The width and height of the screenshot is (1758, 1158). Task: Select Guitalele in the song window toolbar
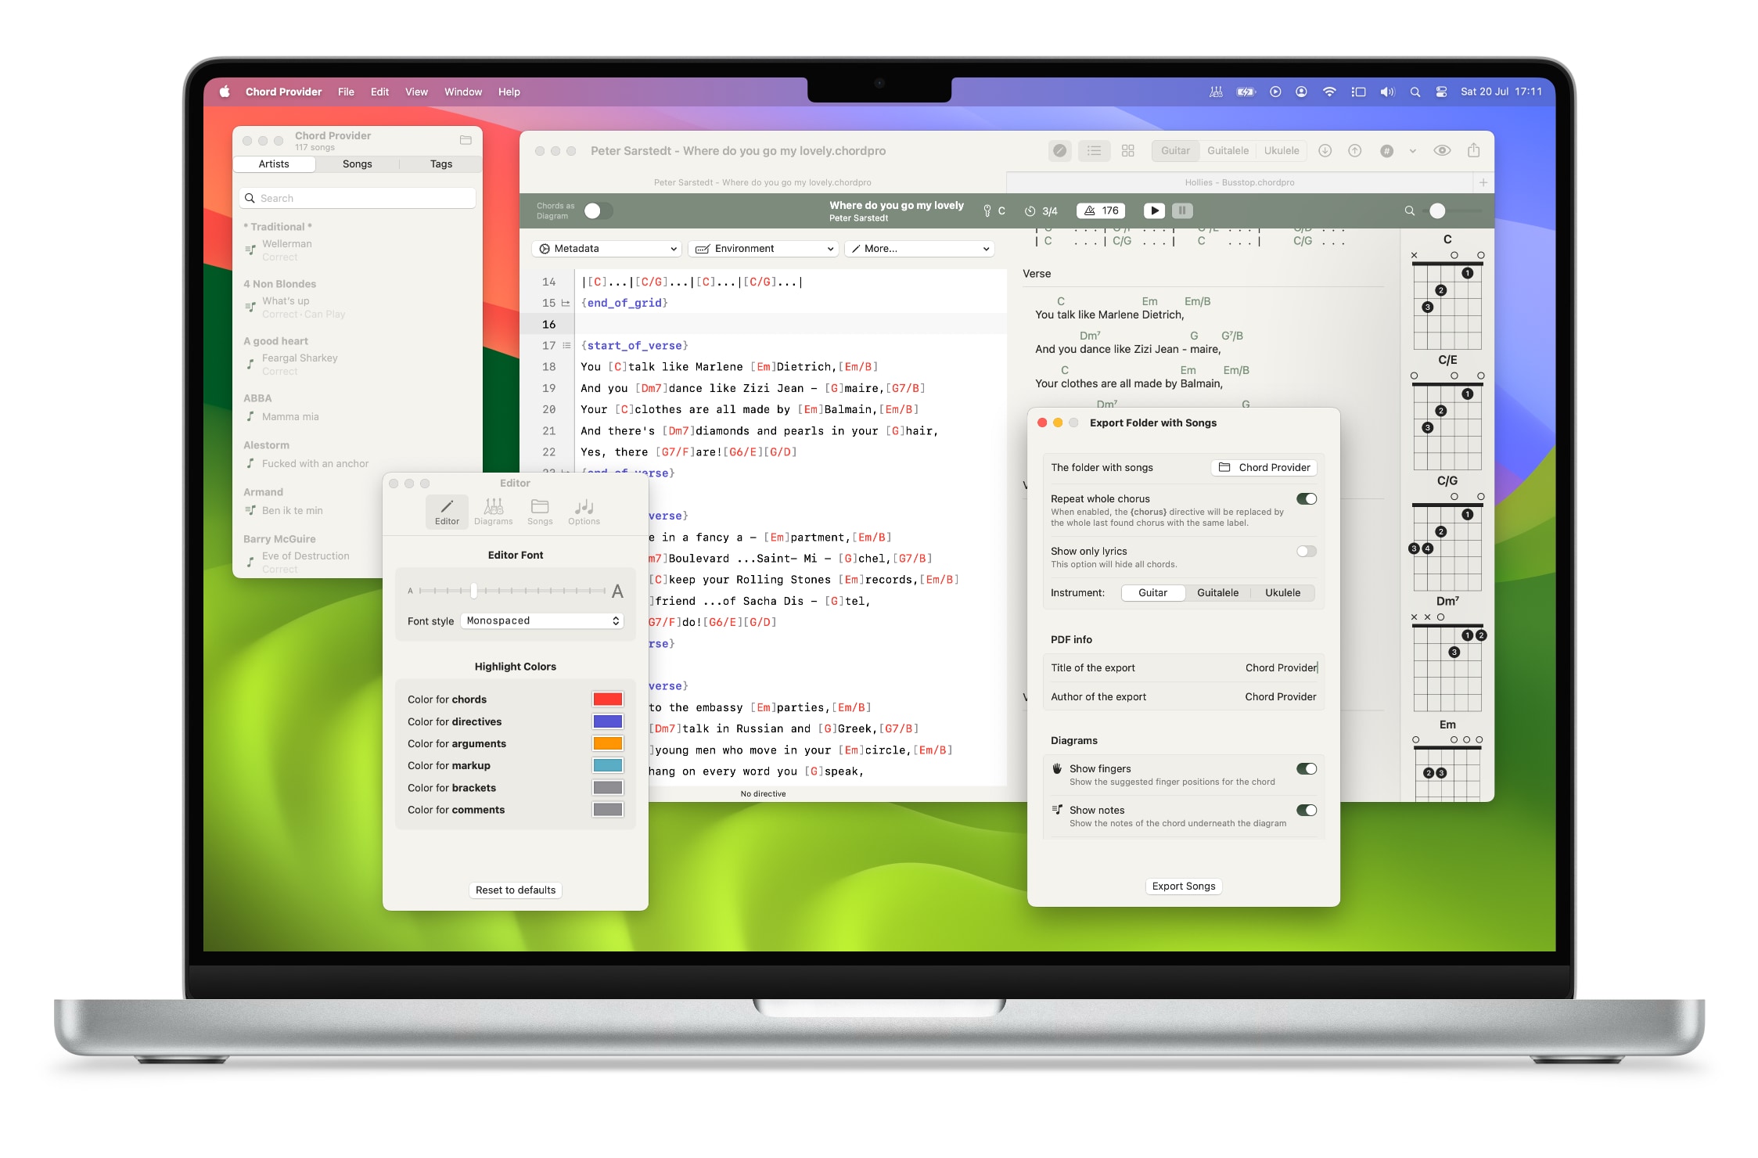click(x=1228, y=150)
